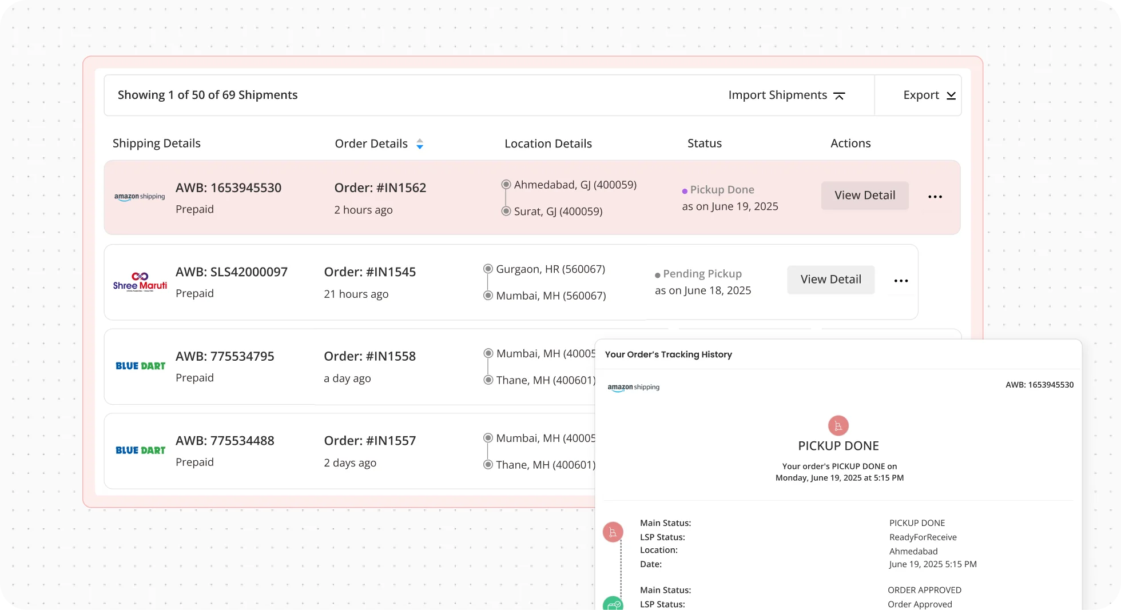Click the upload icon next to Import Shipments
Image resolution: width=1121 pixels, height=610 pixels.
(x=840, y=95)
